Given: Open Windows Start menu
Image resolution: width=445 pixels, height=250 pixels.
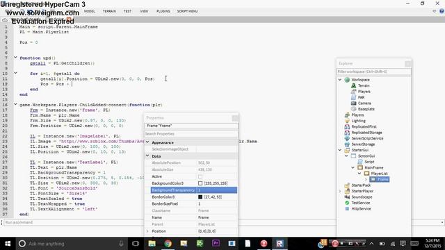Looking at the screenshot, I should pos(8,244).
